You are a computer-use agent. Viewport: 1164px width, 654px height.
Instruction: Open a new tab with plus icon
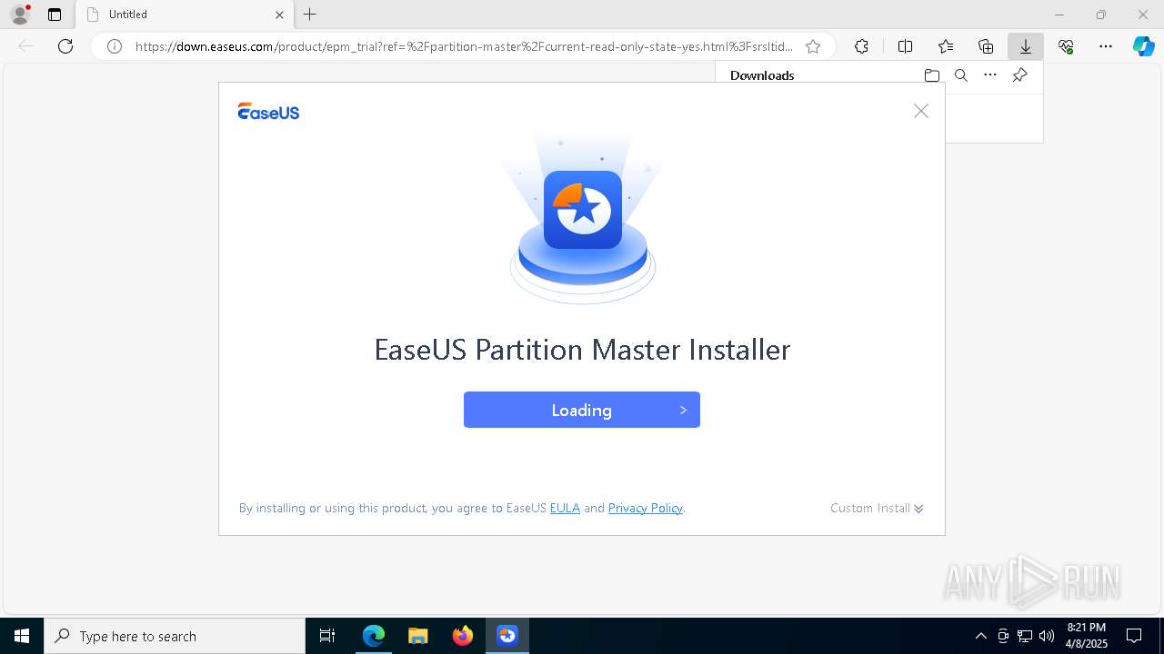[x=310, y=15]
